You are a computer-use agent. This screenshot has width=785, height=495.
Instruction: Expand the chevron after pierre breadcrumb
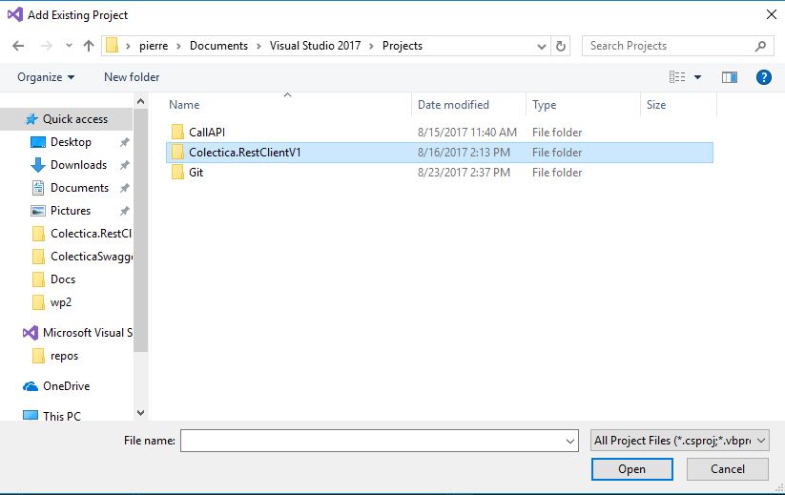tap(178, 46)
